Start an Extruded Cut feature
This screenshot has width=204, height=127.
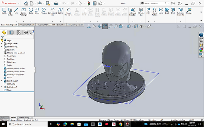point(141,12)
